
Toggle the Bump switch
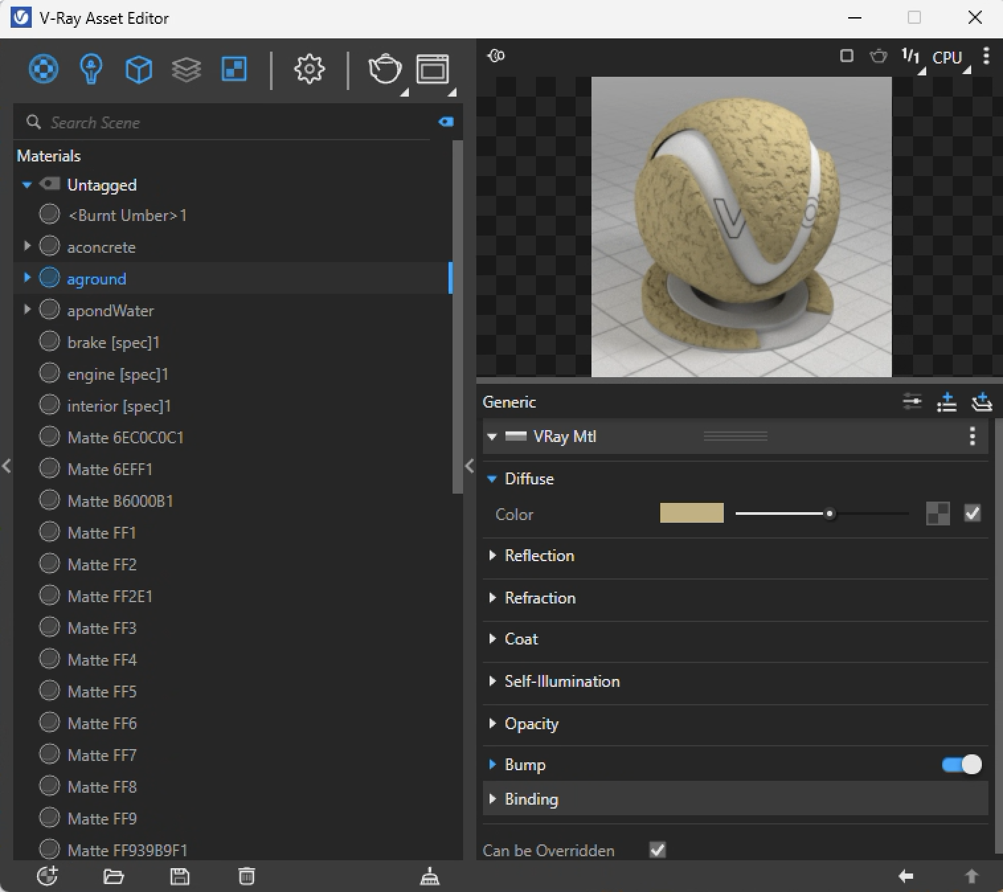962,765
